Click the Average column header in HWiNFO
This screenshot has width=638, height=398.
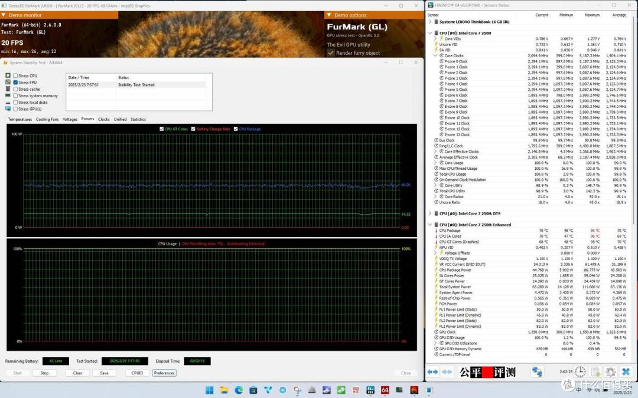pos(619,15)
